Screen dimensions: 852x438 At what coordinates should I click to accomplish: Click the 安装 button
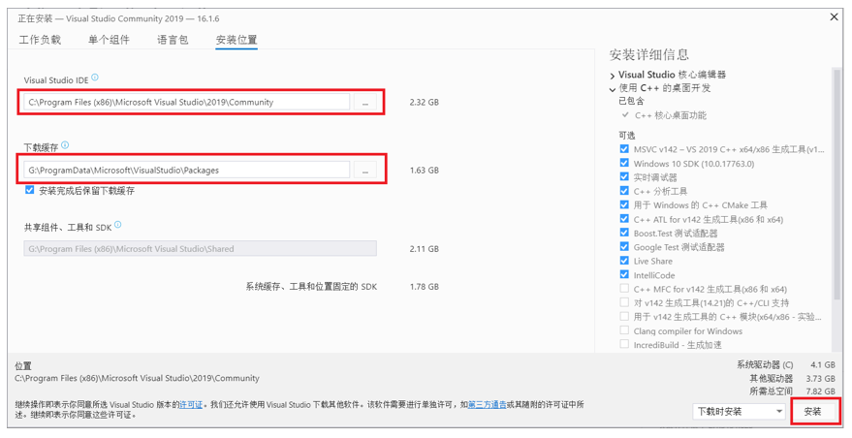(x=812, y=412)
